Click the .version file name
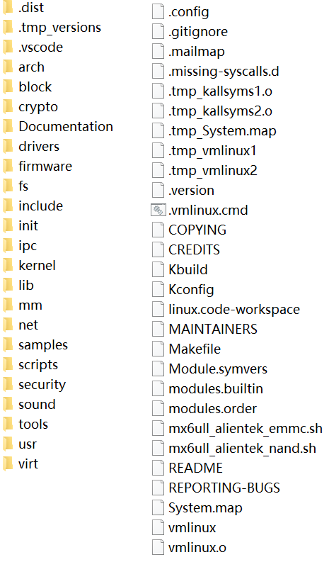 point(192,191)
